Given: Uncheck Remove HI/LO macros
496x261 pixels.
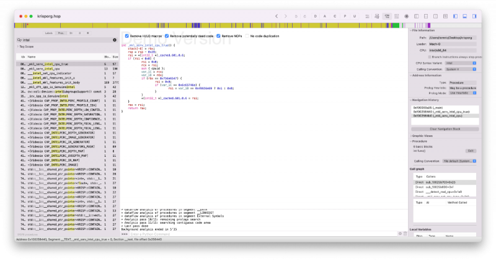Looking at the screenshot, I should click(x=127, y=36).
